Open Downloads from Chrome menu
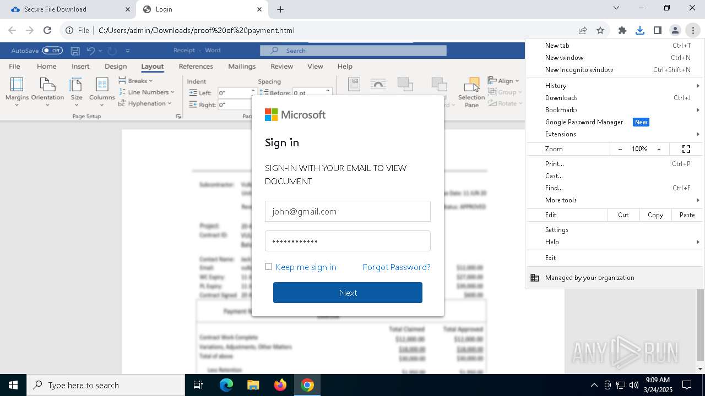705x396 pixels. coord(614,98)
